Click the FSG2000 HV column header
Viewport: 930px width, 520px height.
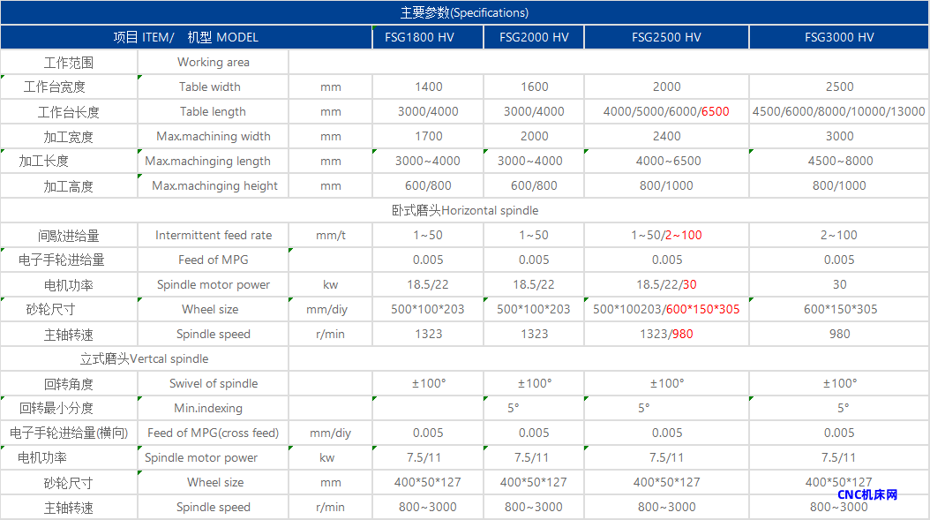(x=534, y=37)
